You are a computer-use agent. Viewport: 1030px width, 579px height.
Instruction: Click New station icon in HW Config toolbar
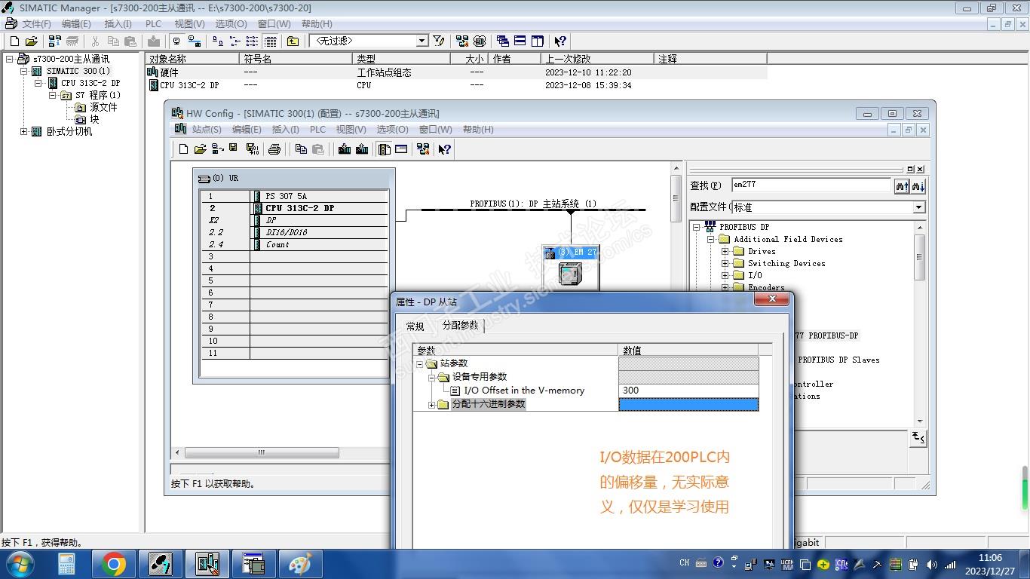(x=183, y=149)
